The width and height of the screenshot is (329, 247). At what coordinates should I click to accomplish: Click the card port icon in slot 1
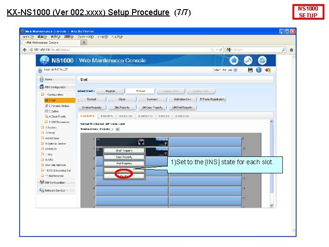(x=141, y=142)
